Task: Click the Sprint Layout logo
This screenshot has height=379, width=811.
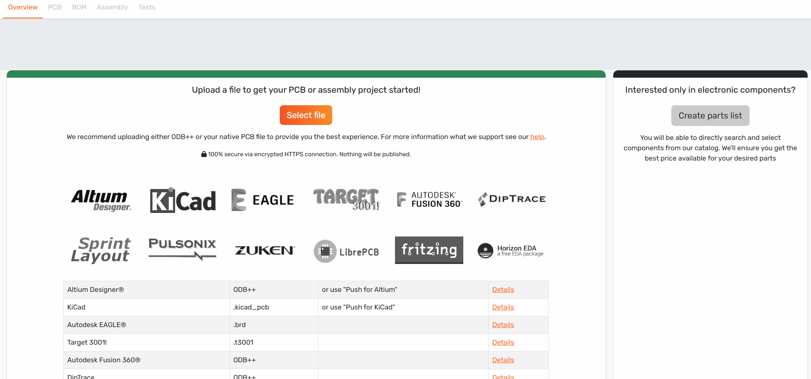Action: click(101, 250)
